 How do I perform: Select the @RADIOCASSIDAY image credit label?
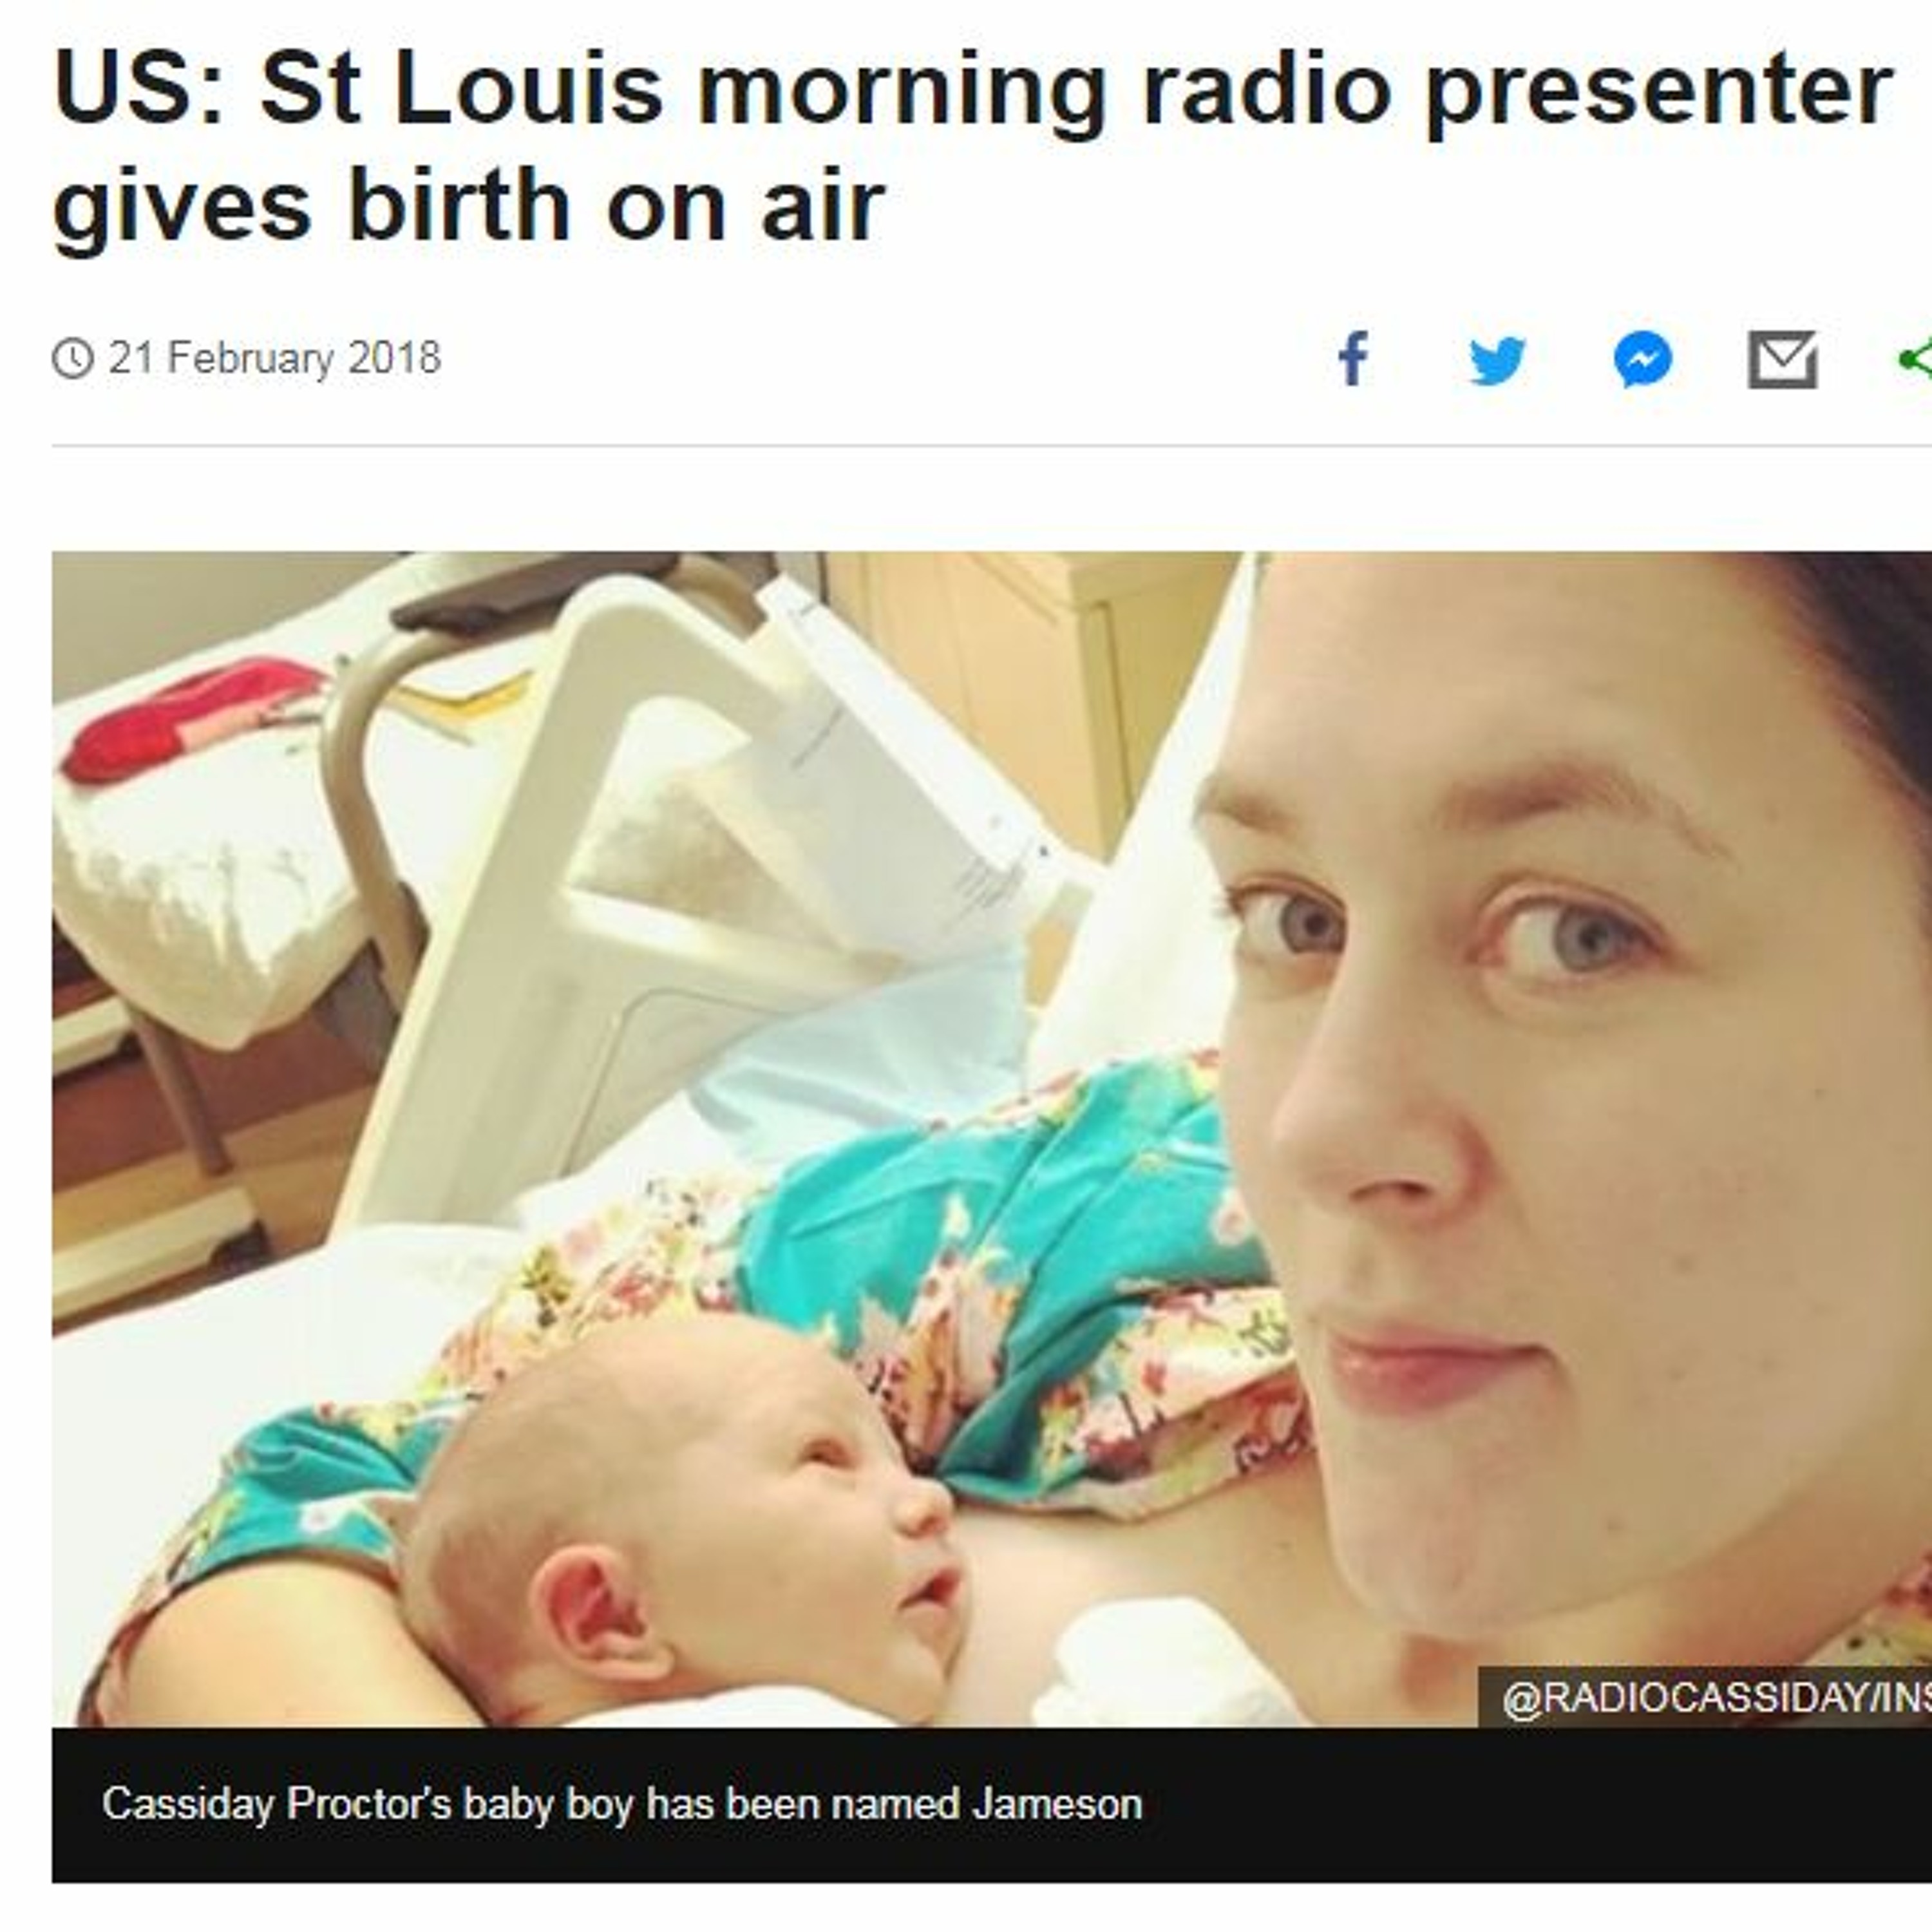tap(1705, 1697)
